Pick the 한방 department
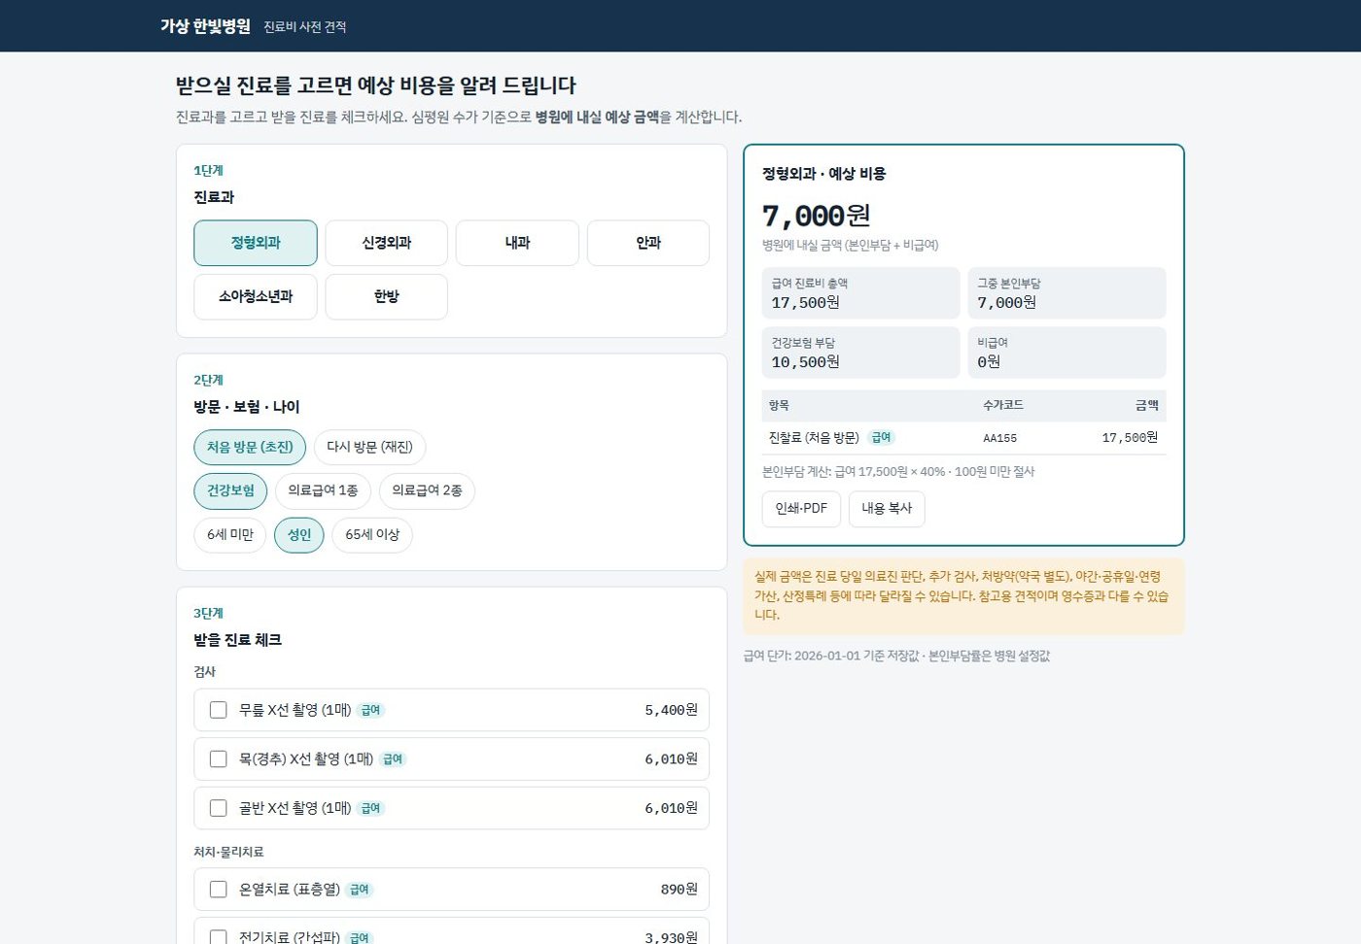The width and height of the screenshot is (1361, 944). click(386, 296)
